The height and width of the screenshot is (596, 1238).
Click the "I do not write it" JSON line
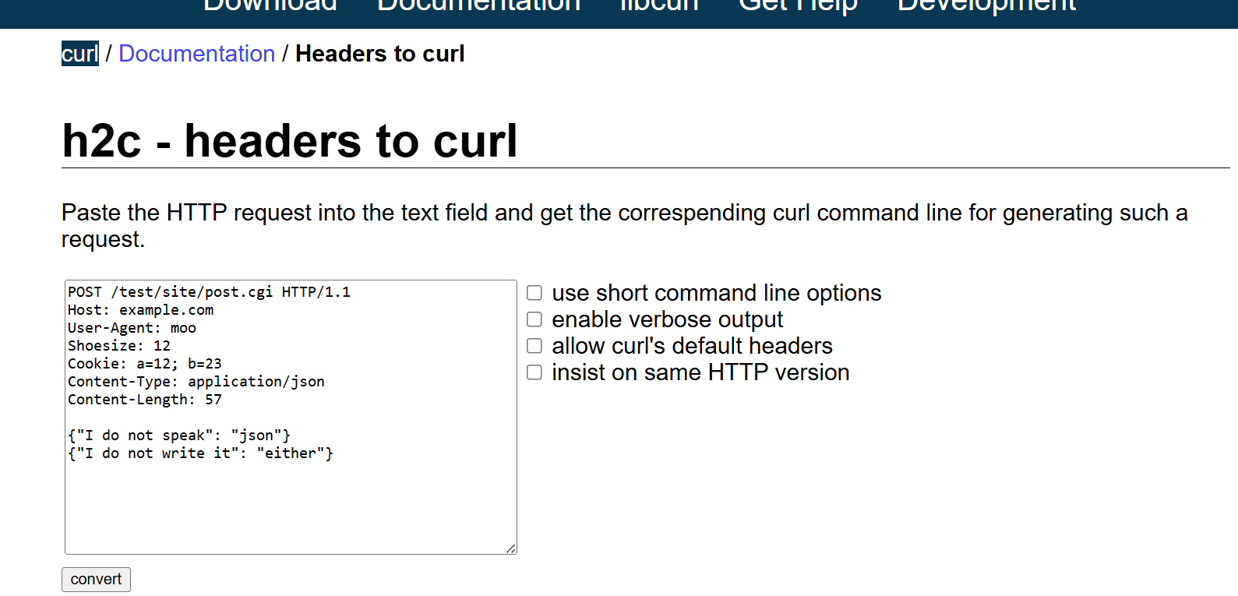tap(200, 453)
